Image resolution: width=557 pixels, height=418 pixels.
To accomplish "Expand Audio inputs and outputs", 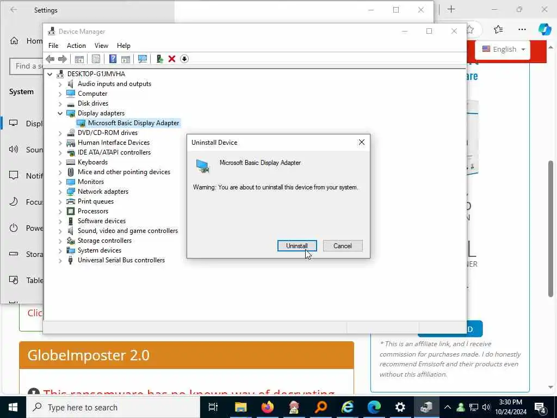I will 60,84.
